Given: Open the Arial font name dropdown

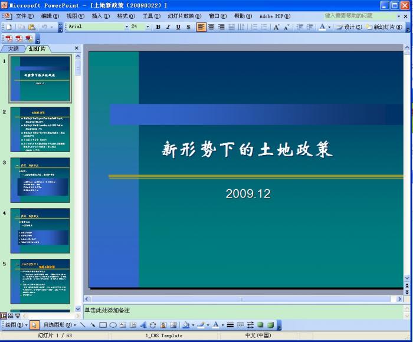Looking at the screenshot, I should [x=126, y=27].
